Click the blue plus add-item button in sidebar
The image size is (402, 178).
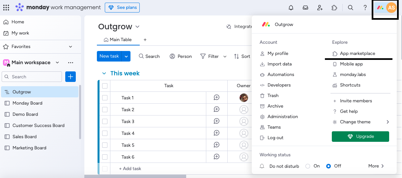71,77
